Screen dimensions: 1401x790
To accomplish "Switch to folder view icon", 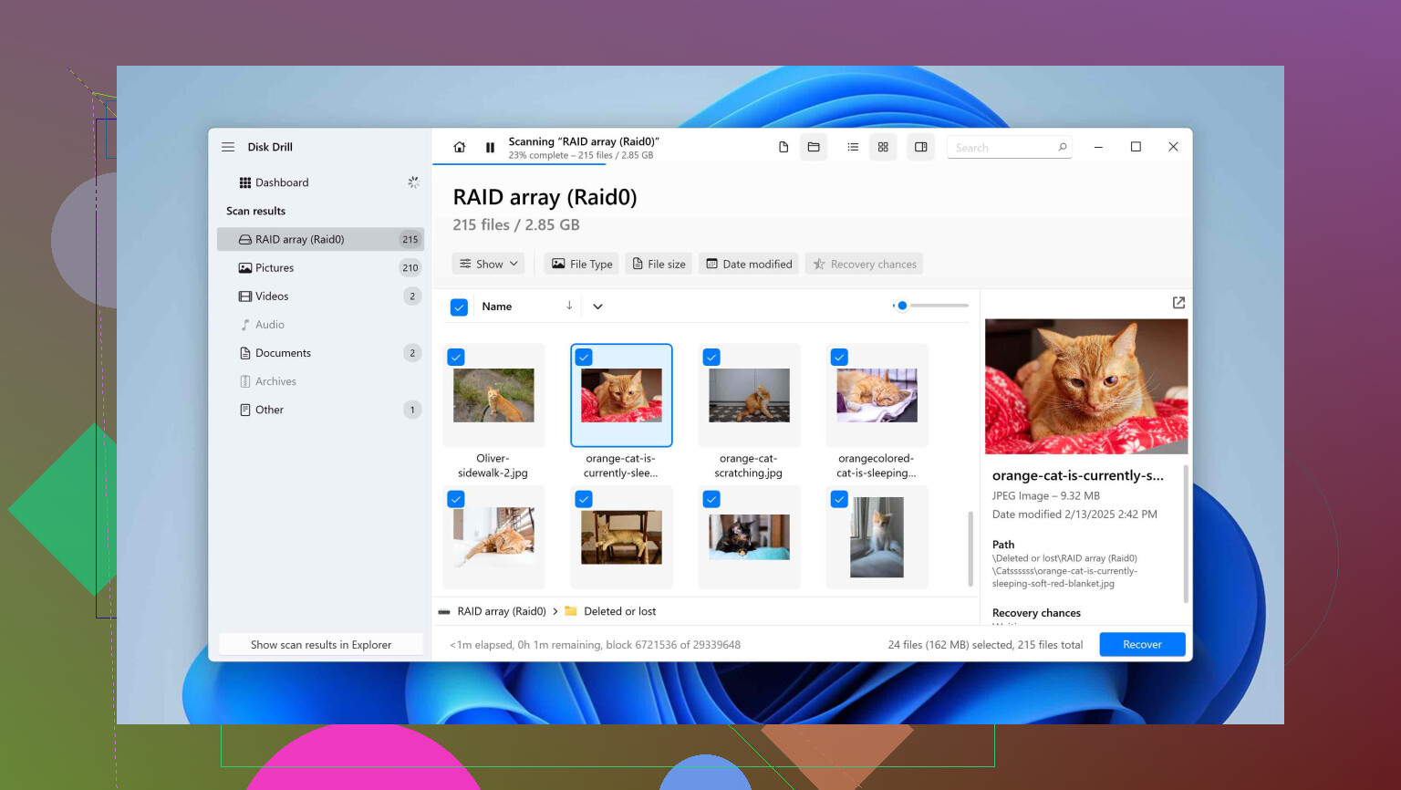I will 814,147.
